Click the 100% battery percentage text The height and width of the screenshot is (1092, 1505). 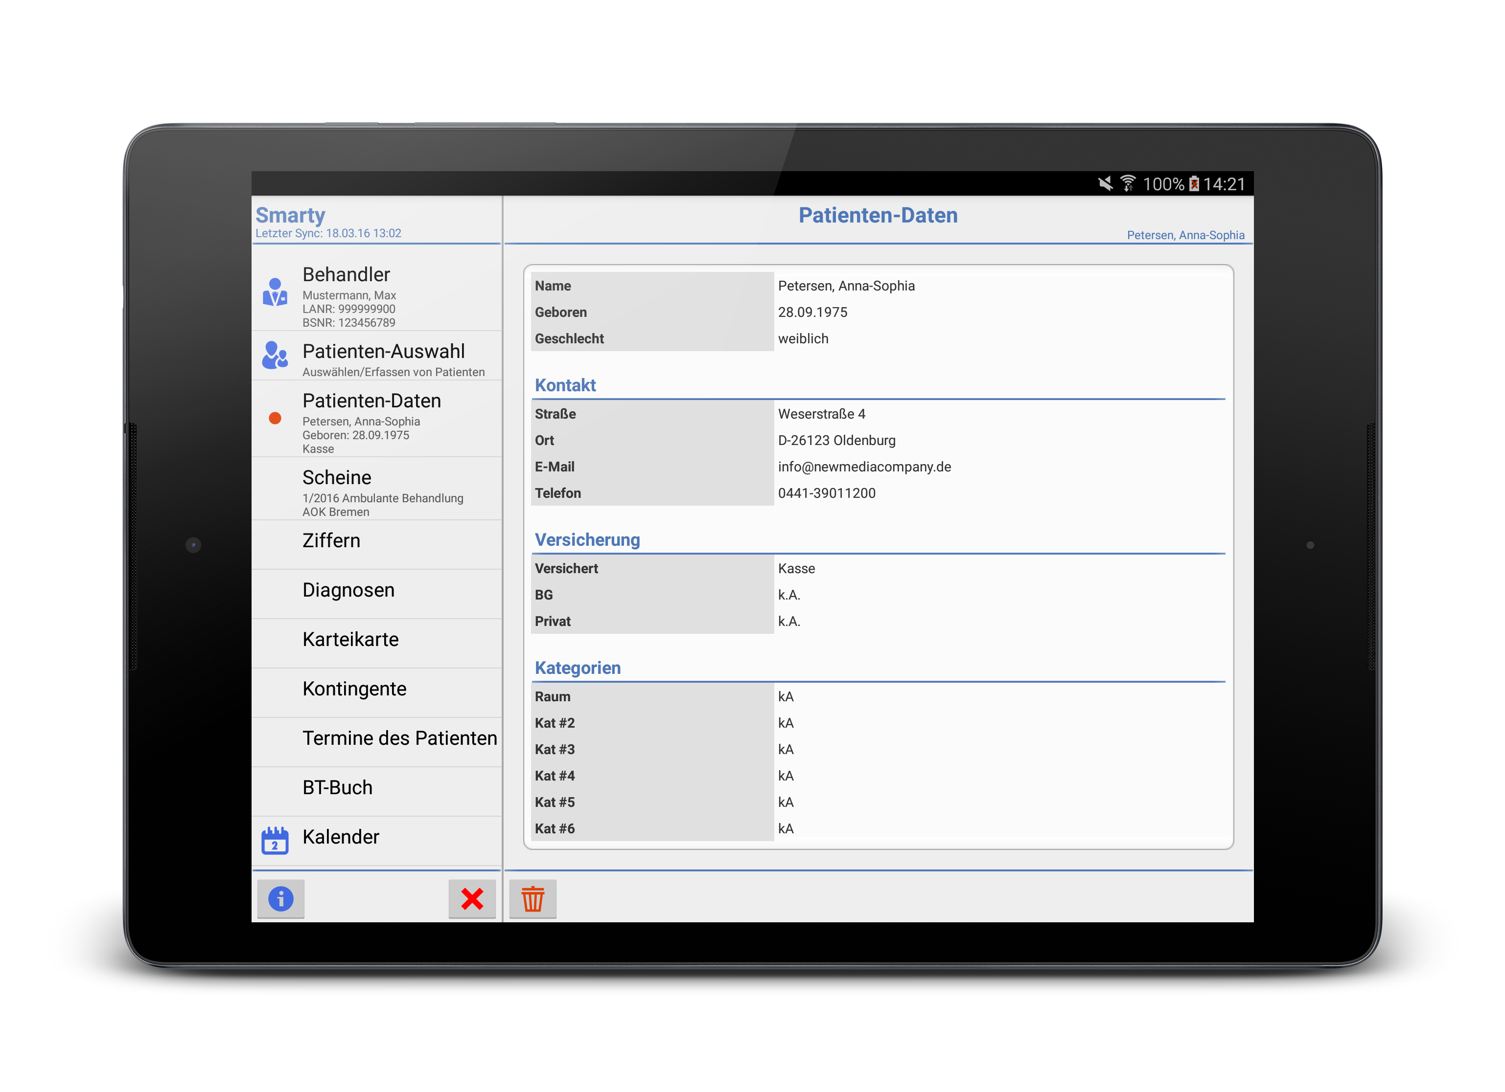pos(1163,184)
